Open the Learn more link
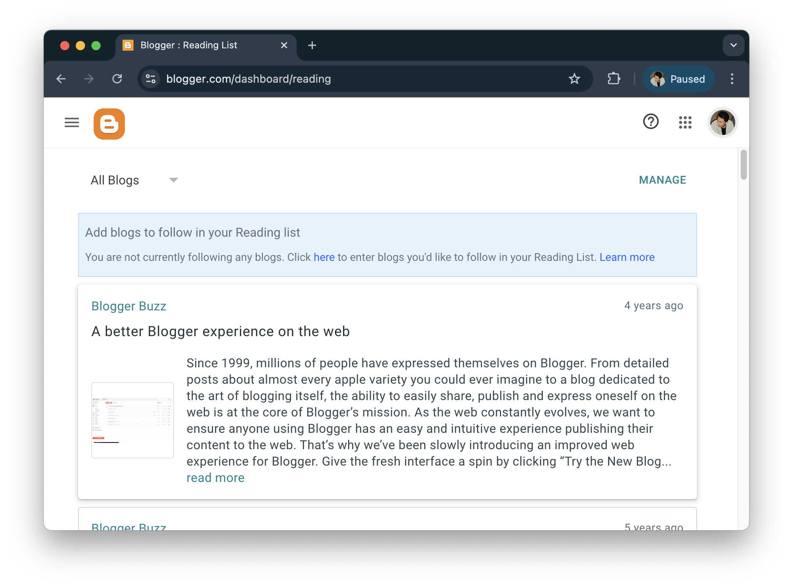The width and height of the screenshot is (793, 588). (x=627, y=257)
